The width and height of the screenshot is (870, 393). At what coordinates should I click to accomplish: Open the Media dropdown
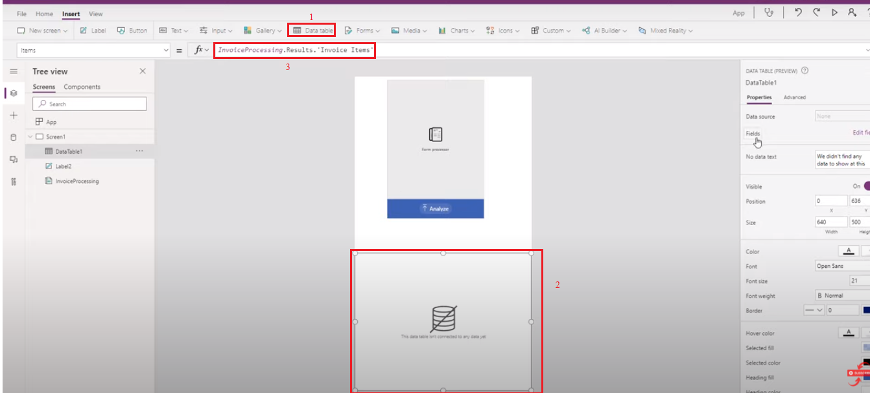point(409,30)
